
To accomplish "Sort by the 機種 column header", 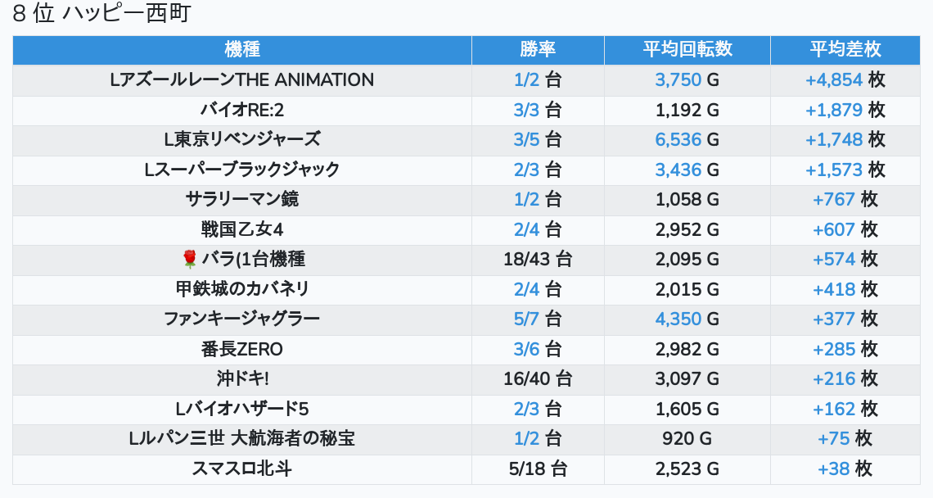I will pos(242,50).
